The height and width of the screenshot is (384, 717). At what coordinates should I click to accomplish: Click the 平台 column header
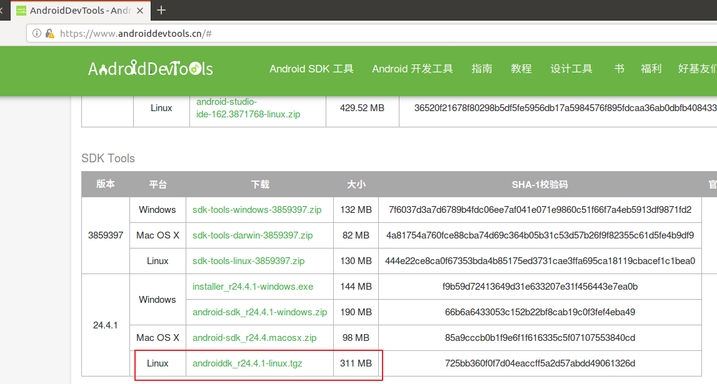158,184
